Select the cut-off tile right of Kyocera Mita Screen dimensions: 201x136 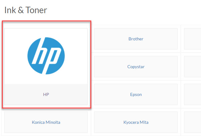(x=193, y=122)
